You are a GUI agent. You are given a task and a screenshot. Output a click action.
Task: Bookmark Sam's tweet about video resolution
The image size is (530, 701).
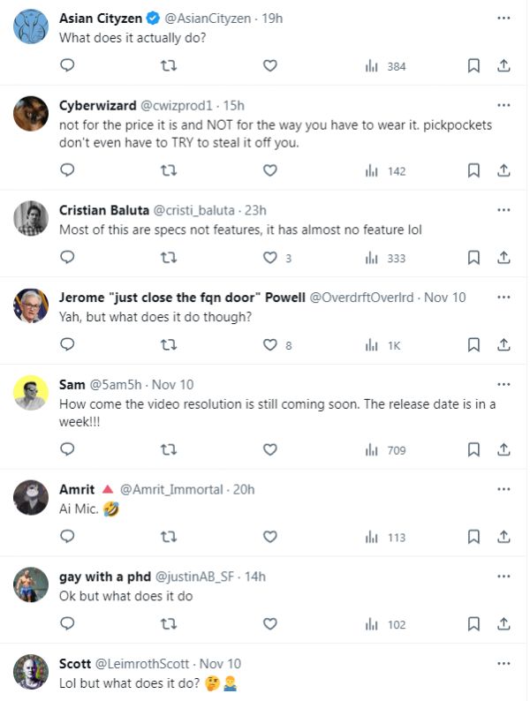click(x=473, y=450)
